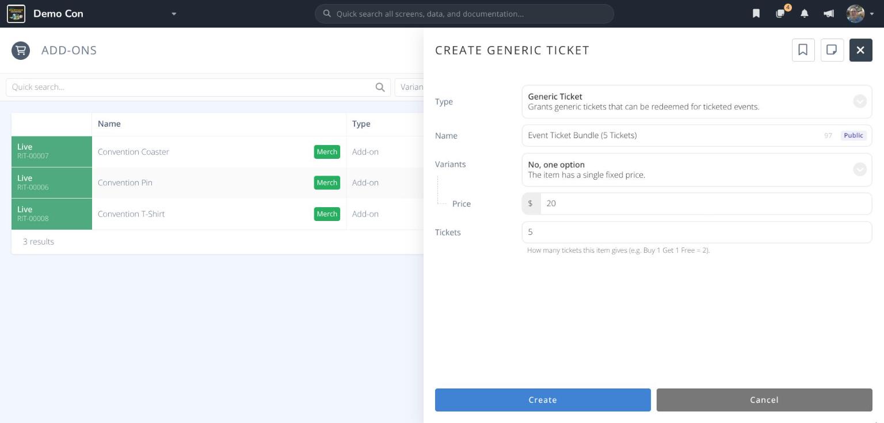The height and width of the screenshot is (423, 884).
Task: Click Live status cell RIT-00007
Action: pos(52,152)
